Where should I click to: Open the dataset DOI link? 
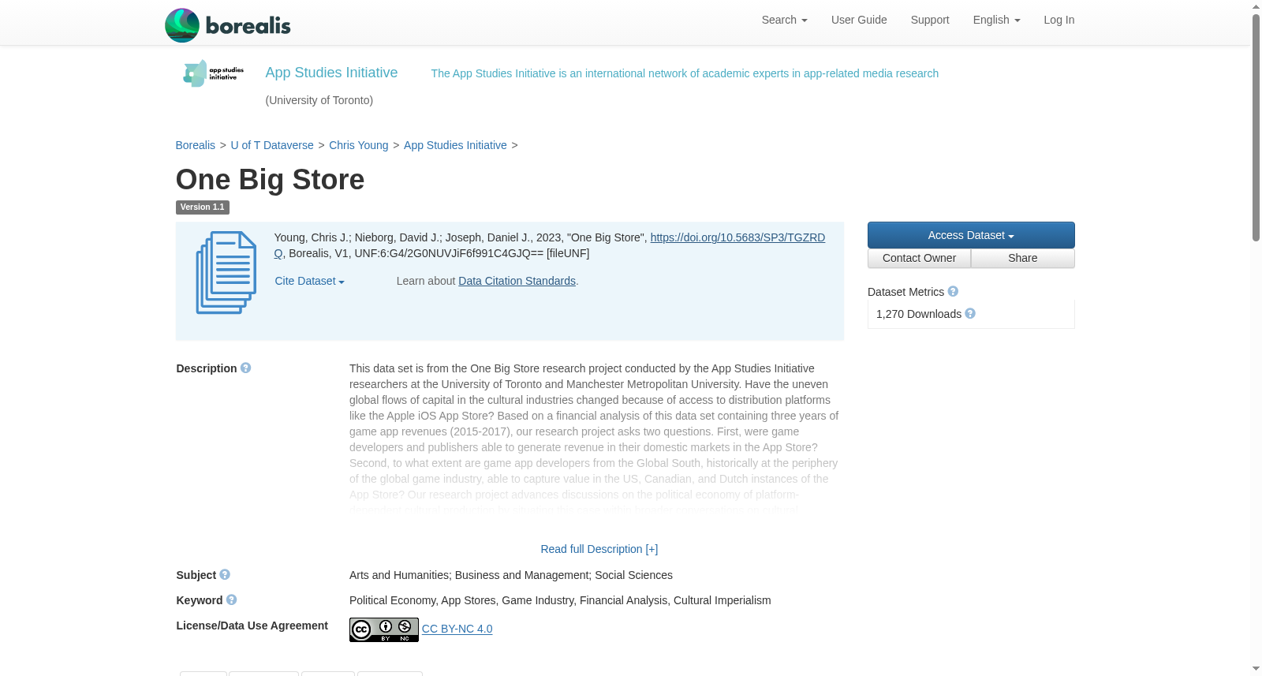pos(737,237)
